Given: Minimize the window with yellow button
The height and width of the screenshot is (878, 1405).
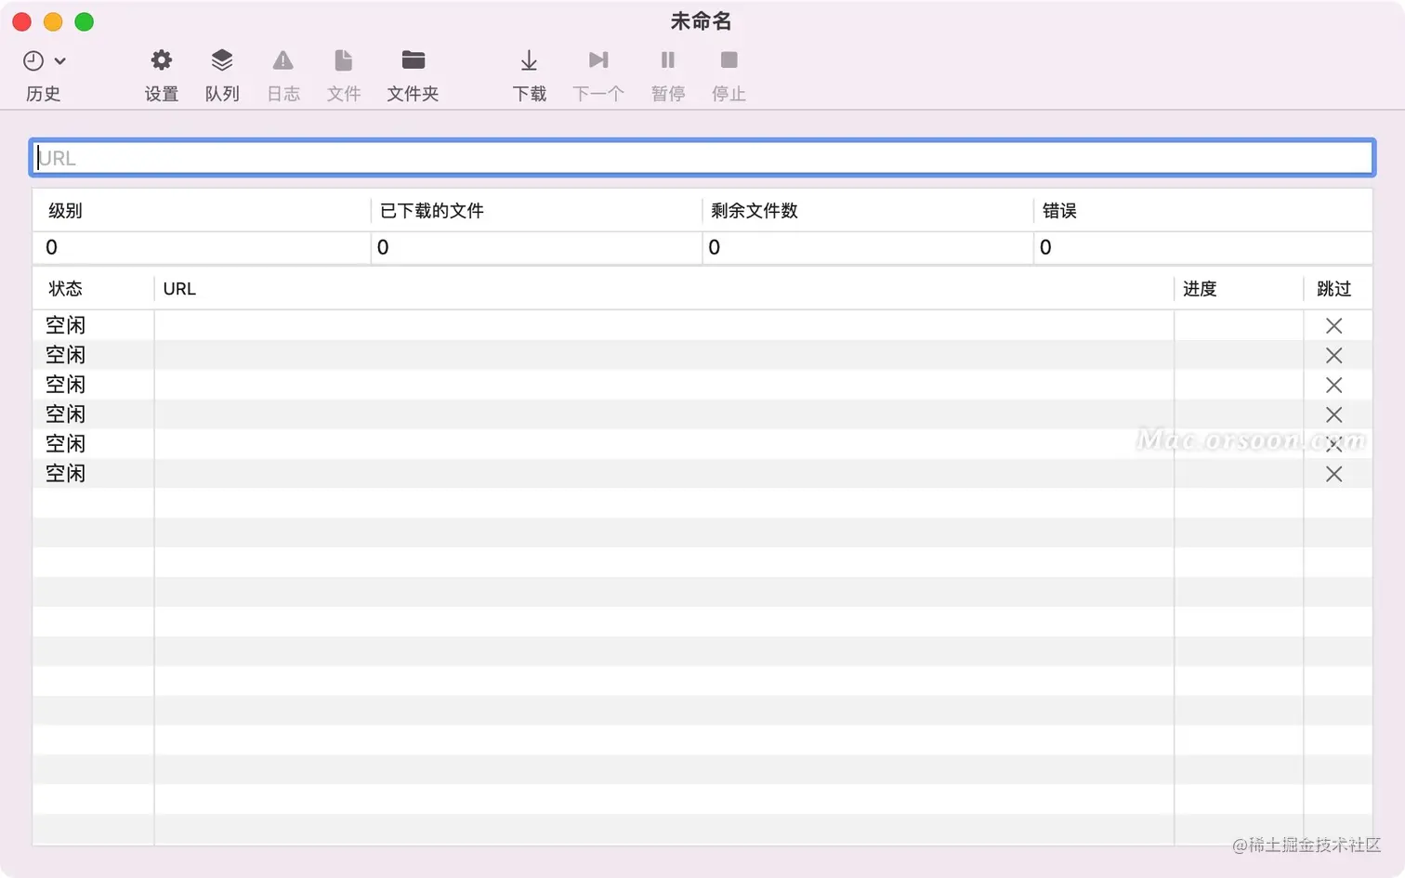Looking at the screenshot, I should (x=53, y=22).
